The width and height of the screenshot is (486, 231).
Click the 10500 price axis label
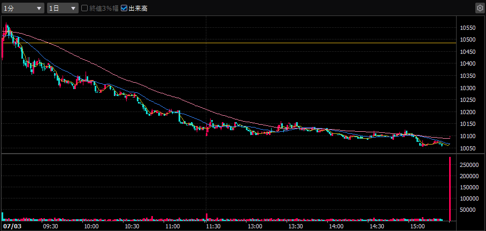(467, 39)
